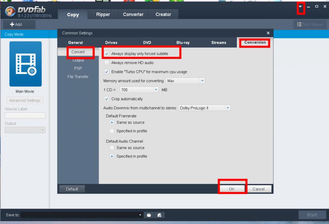Select the Converter module tab
Viewport: 329px width, 224px height.
pyautogui.click(x=133, y=14)
